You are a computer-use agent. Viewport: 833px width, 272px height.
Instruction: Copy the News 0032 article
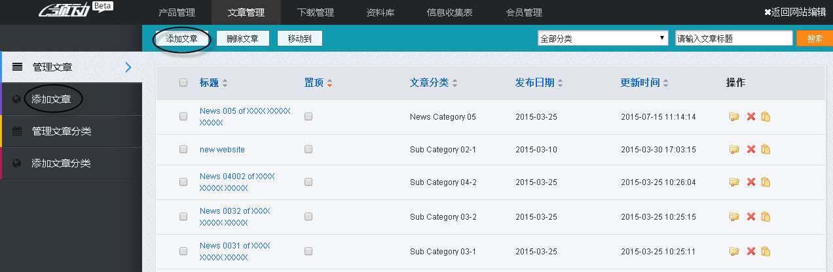tap(766, 216)
